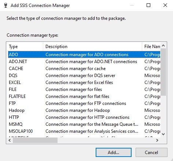The height and width of the screenshot is (161, 173).
Task: Click the SSIS connection icon in title bar
Action: pyautogui.click(x=5, y=6)
